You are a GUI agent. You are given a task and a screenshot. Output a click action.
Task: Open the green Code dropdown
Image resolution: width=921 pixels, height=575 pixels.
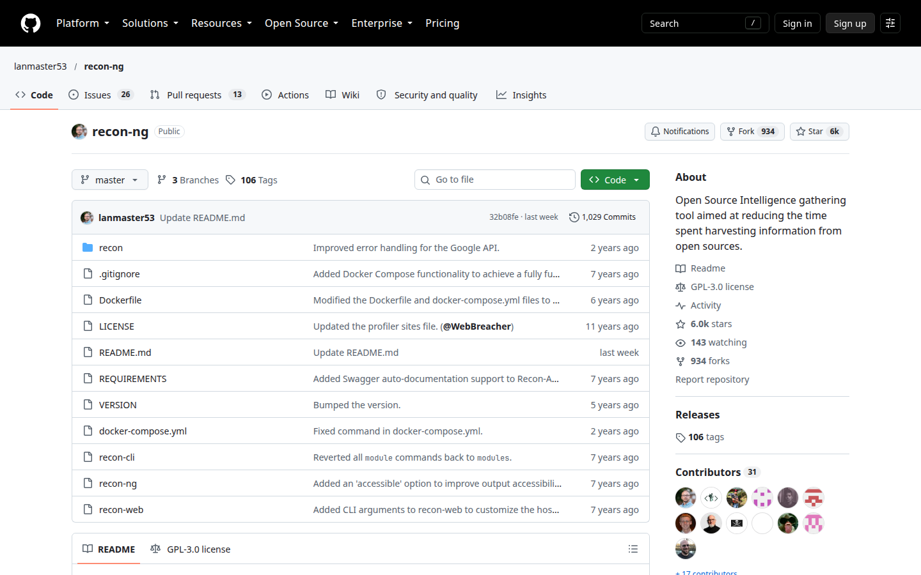pyautogui.click(x=615, y=180)
